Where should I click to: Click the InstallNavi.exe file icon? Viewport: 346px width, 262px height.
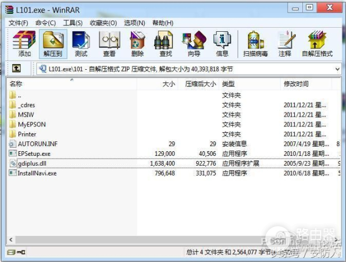[x=13, y=173]
